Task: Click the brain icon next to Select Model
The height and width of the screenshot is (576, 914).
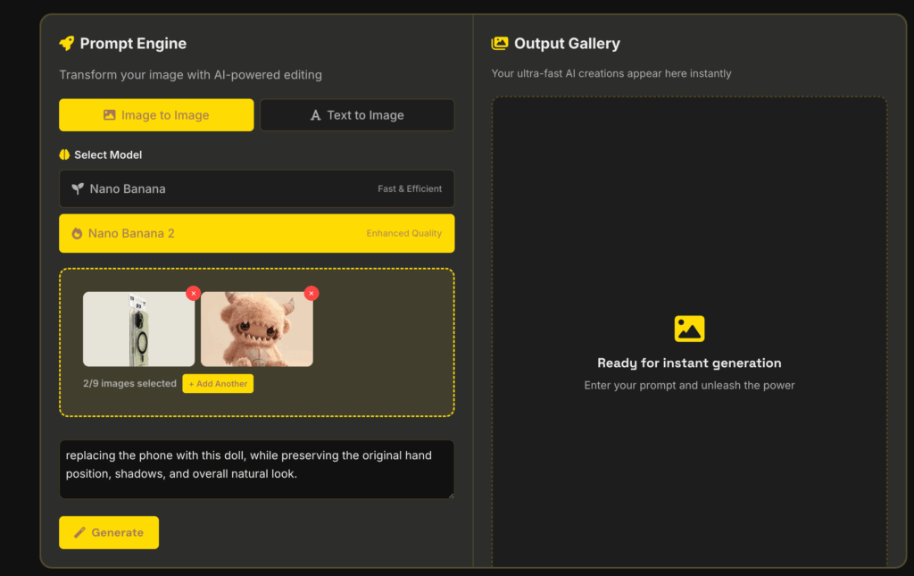Action: click(x=64, y=154)
